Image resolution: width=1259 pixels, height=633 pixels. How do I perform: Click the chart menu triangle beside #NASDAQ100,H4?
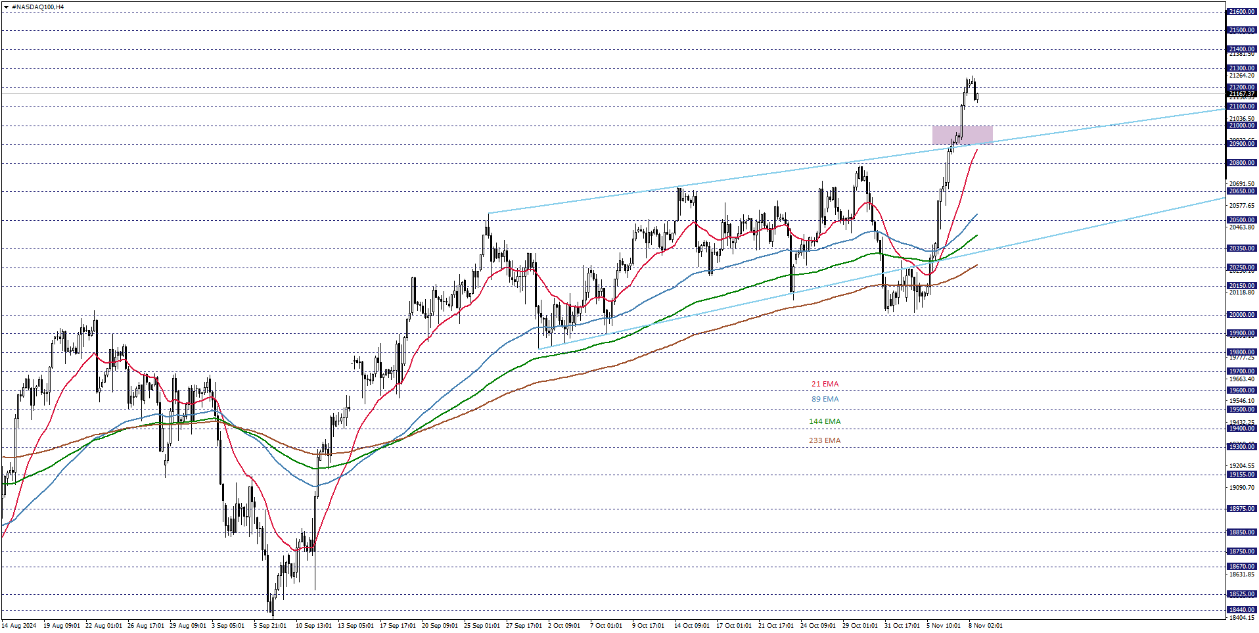click(6, 7)
